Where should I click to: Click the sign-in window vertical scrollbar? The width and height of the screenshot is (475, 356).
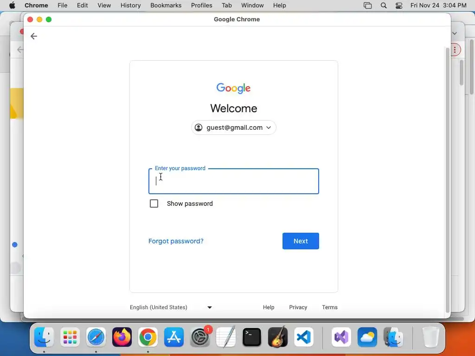click(448, 180)
